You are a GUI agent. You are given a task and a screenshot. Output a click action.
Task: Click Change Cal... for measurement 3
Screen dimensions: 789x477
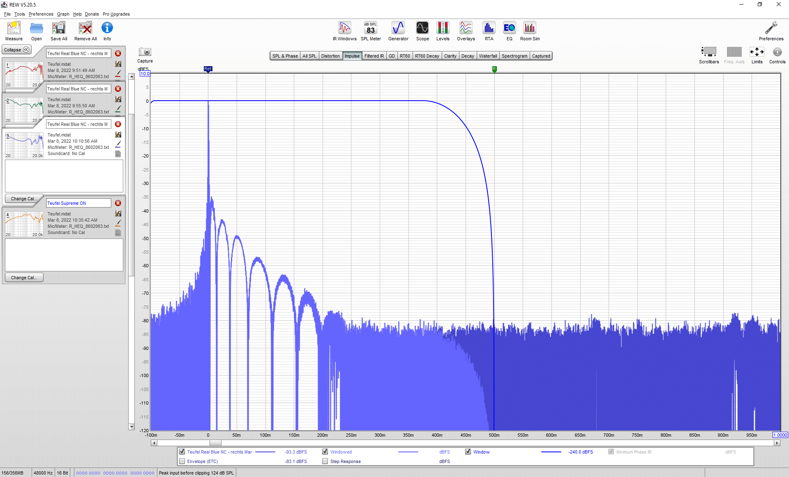[24, 199]
